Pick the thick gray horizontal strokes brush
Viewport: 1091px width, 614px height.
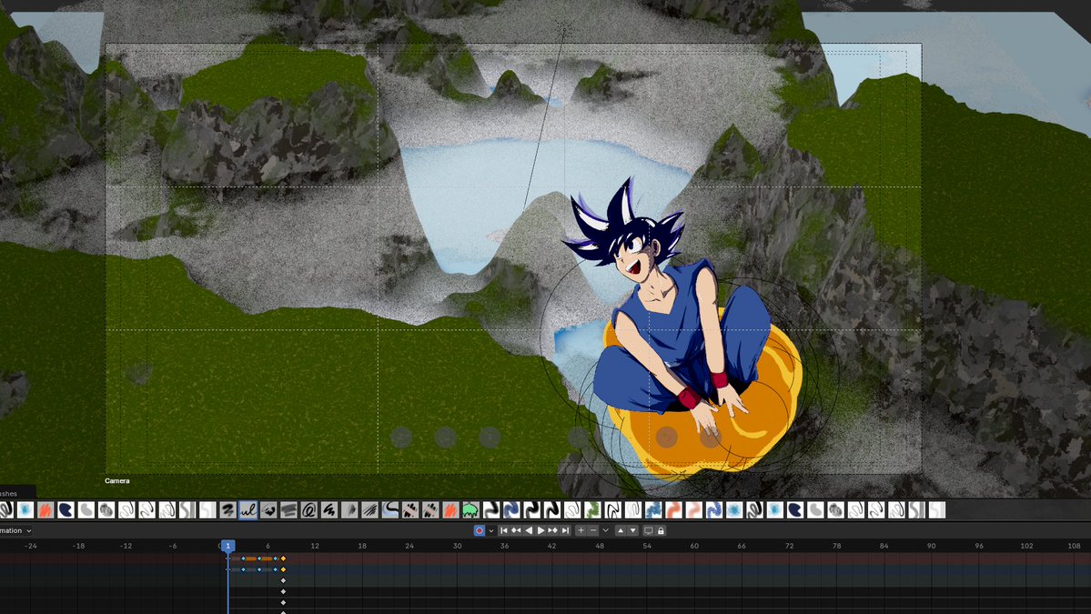click(288, 510)
